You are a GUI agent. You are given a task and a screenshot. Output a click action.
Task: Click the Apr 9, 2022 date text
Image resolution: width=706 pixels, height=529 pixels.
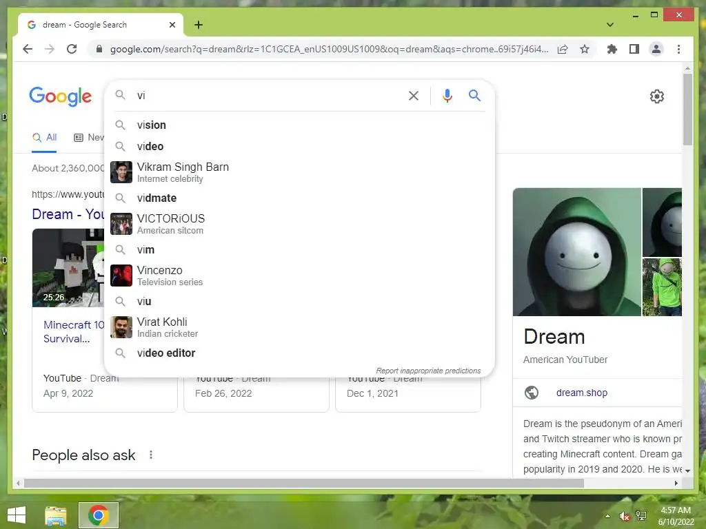(68, 393)
